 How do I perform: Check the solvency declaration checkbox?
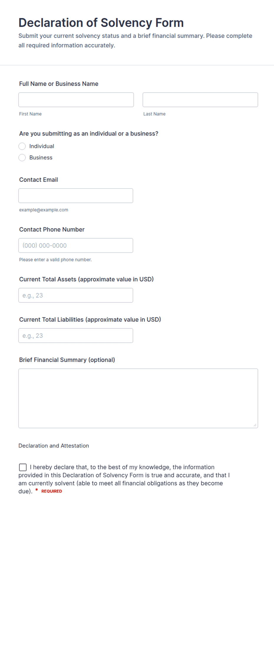coord(23,467)
